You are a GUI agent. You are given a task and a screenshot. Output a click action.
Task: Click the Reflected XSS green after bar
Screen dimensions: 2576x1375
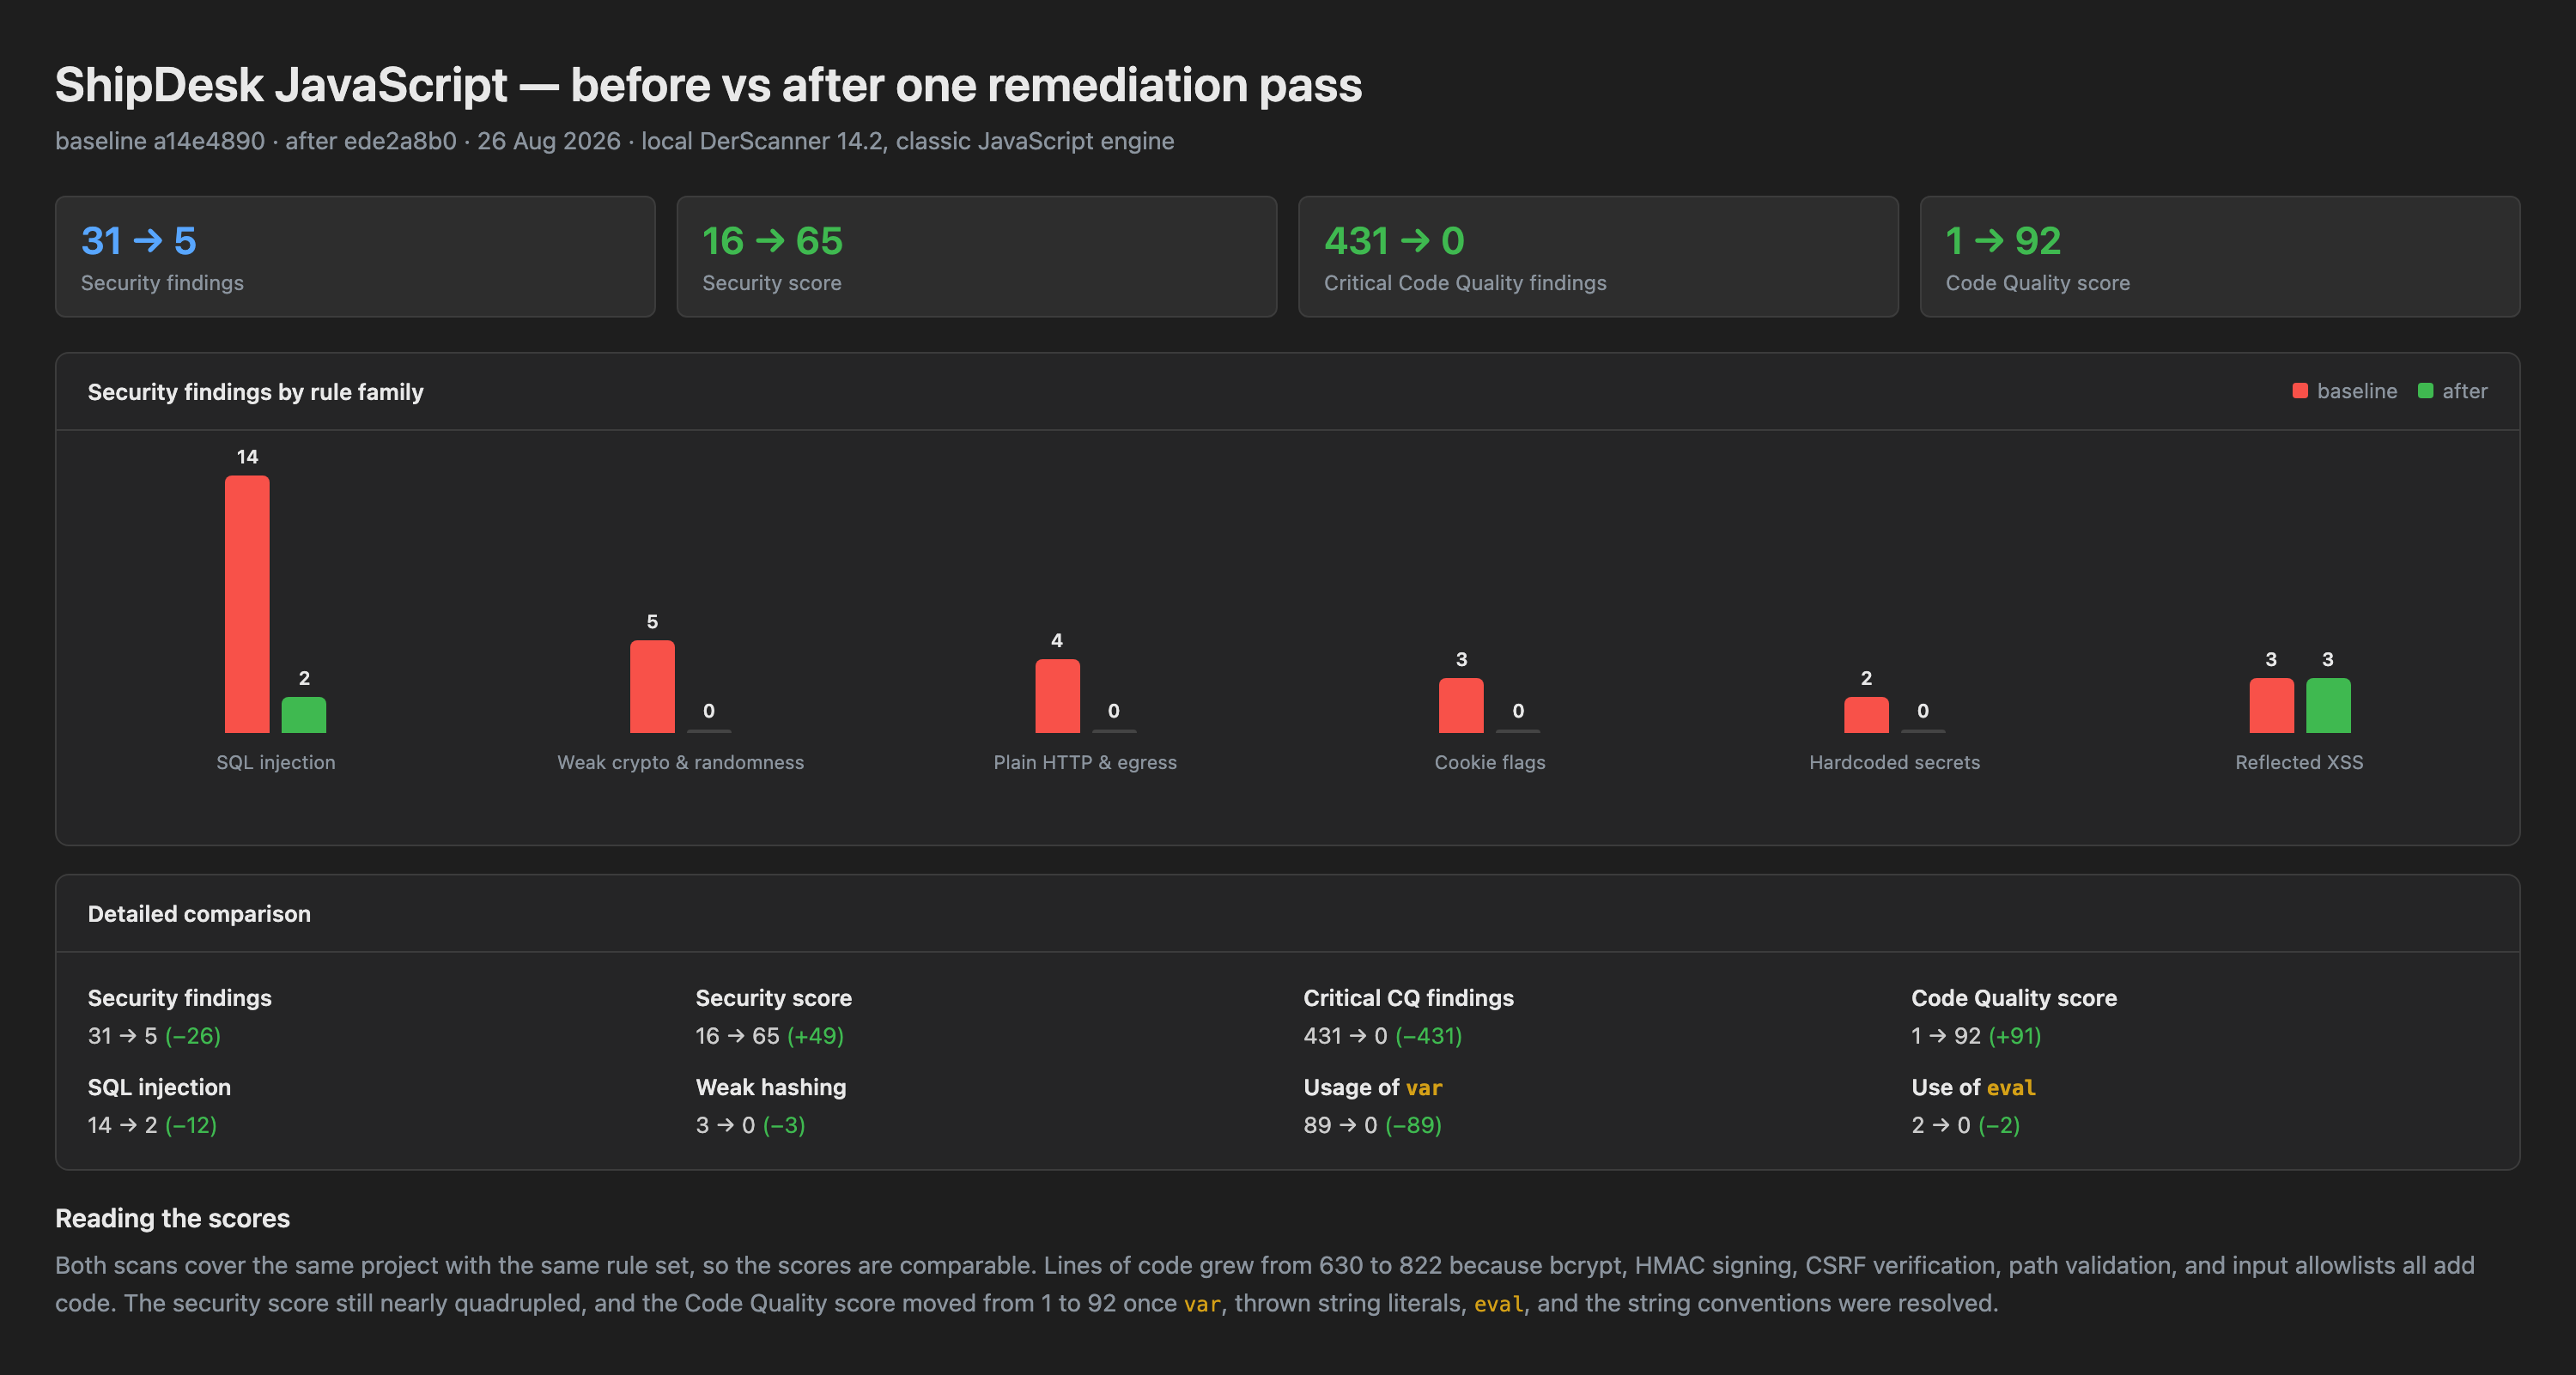2328,706
